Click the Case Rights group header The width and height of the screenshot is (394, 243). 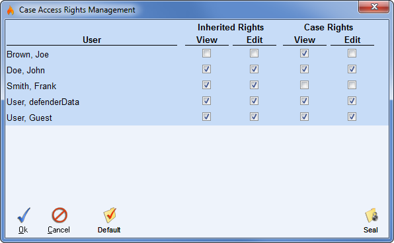pos(329,27)
